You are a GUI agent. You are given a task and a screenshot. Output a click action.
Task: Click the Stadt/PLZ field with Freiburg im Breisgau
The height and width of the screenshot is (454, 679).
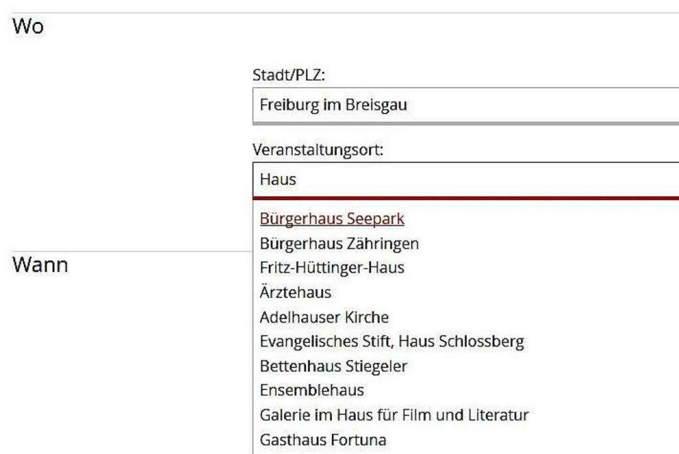[465, 105]
